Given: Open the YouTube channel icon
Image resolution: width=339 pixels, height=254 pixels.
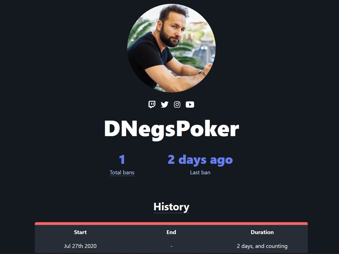Looking at the screenshot, I should coord(190,104).
